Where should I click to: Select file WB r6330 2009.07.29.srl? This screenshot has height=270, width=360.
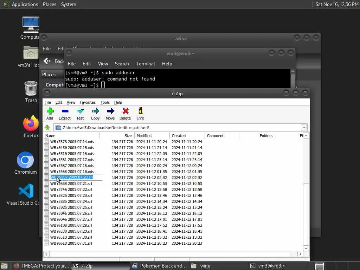(71, 231)
